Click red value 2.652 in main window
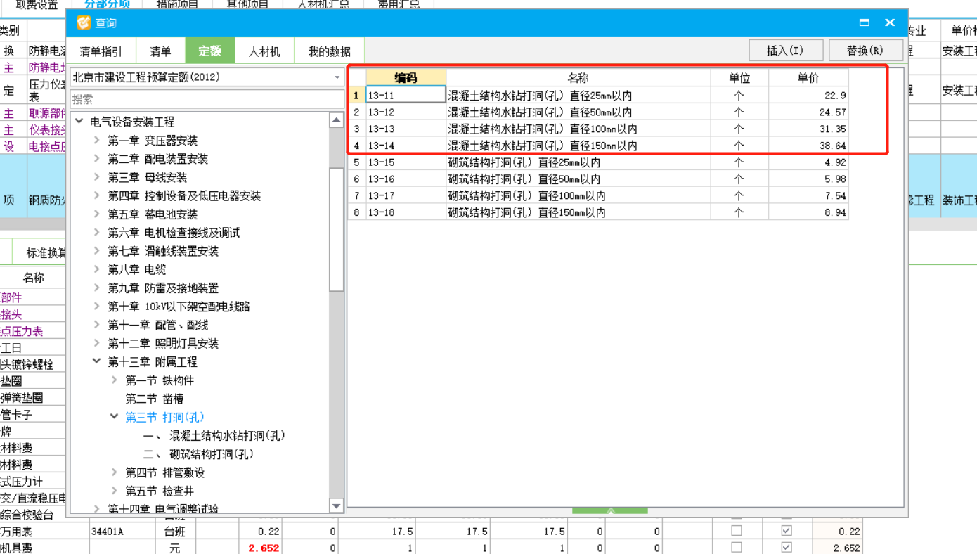977x554 pixels. [x=264, y=548]
